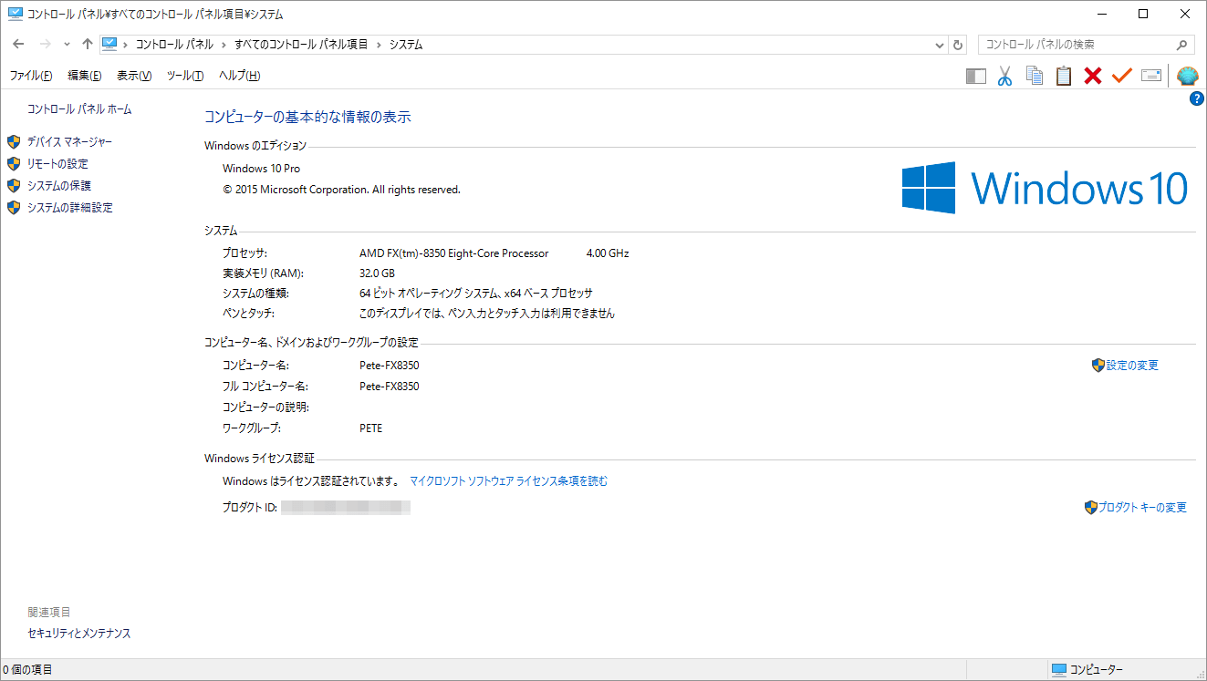1207x681 pixels.
Task: Expand chevron before コントロール パネル breadcrumb
Action: [x=125, y=45]
